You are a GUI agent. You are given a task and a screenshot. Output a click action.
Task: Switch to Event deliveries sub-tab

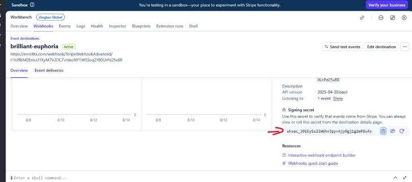(49, 71)
